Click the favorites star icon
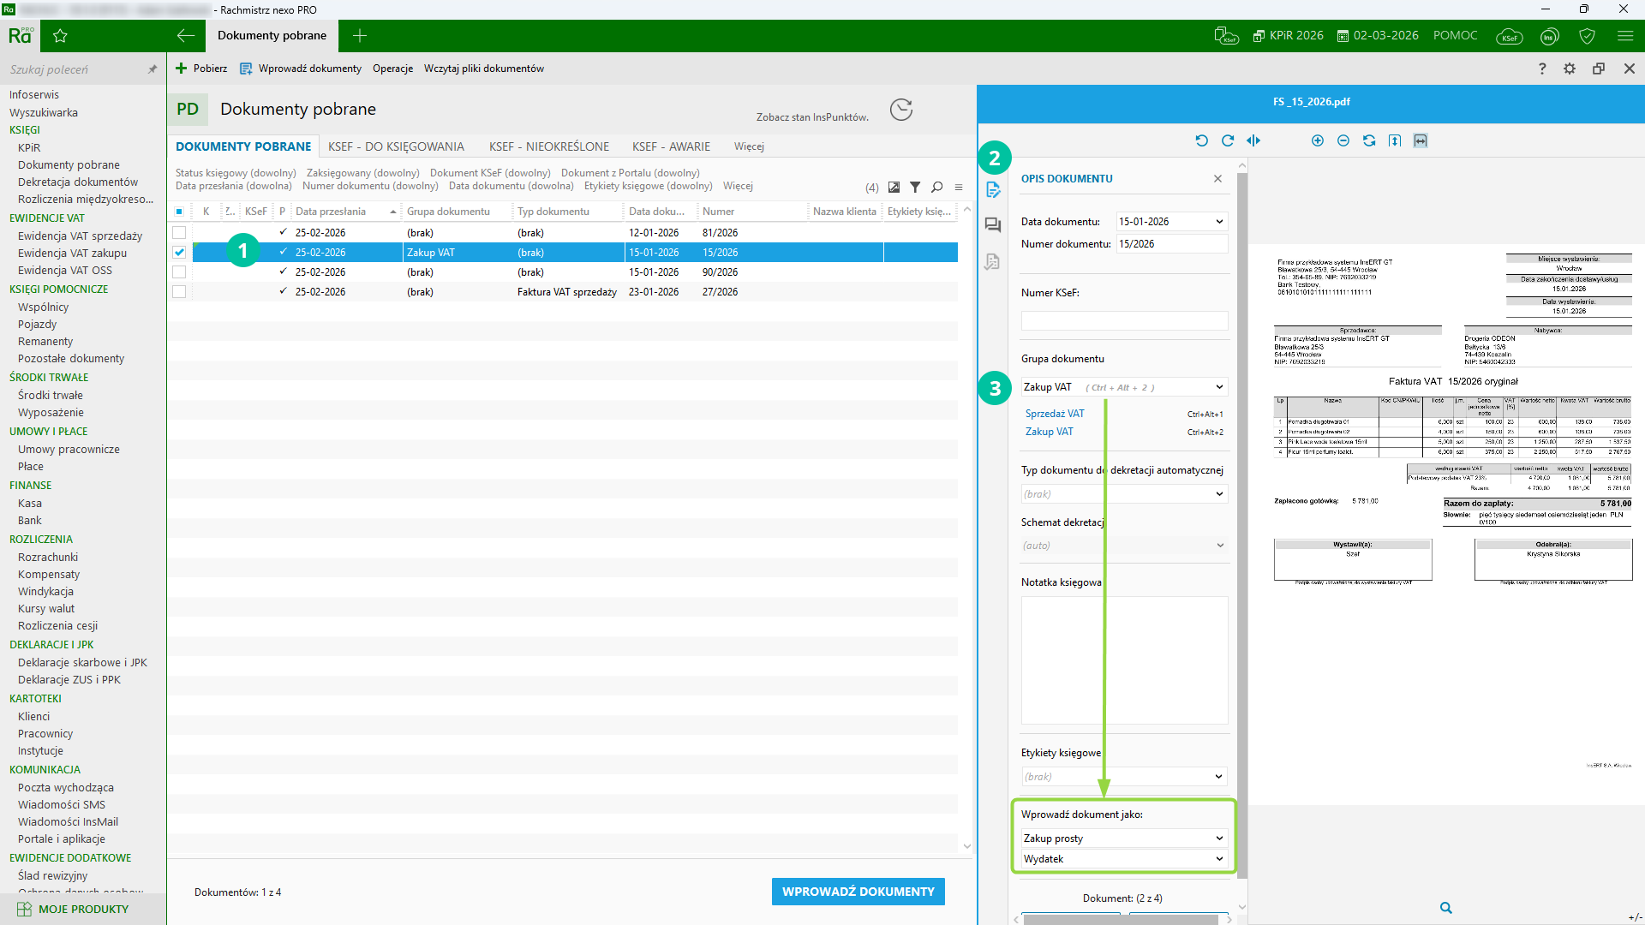The width and height of the screenshot is (1645, 925). [x=60, y=36]
